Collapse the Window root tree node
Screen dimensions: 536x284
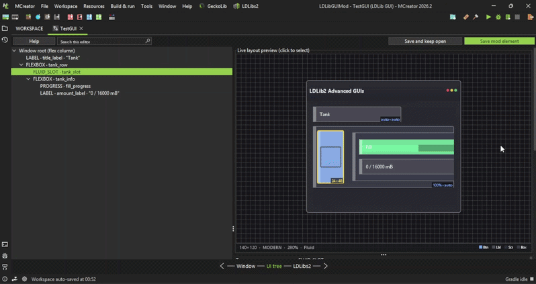pyautogui.click(x=14, y=50)
